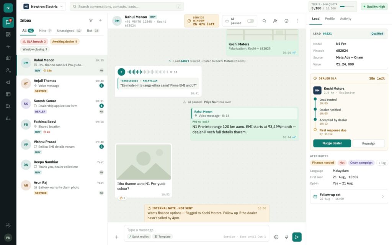Click the plus icon to start new conversation
The width and height of the screenshot is (392, 245).
[100, 20]
